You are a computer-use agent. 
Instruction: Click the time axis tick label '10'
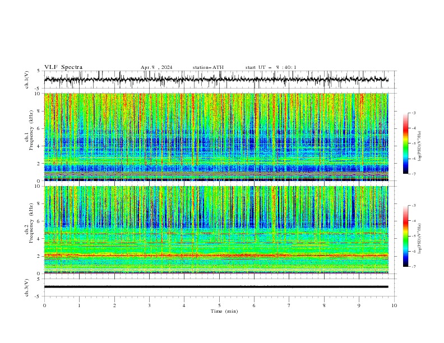(394, 305)
